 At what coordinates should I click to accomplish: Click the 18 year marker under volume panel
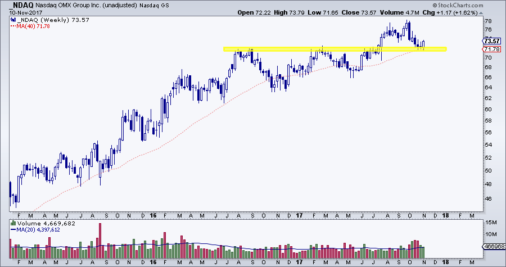[445, 262]
